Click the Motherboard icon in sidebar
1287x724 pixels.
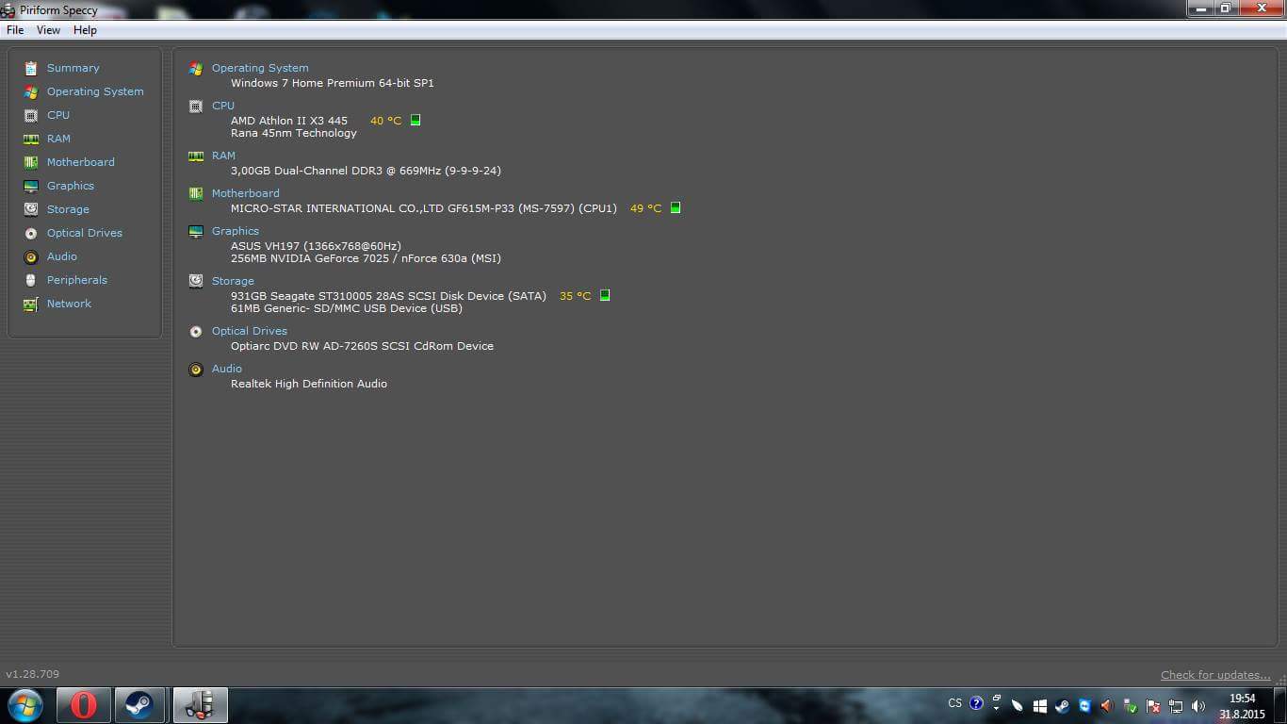pyautogui.click(x=31, y=162)
